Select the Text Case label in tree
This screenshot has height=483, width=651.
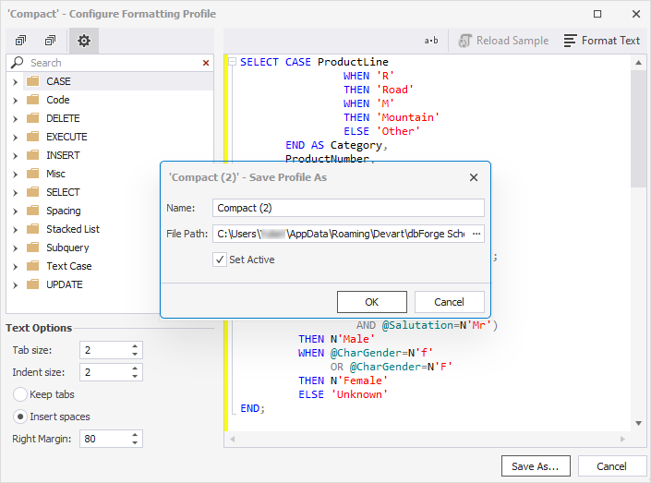69,266
